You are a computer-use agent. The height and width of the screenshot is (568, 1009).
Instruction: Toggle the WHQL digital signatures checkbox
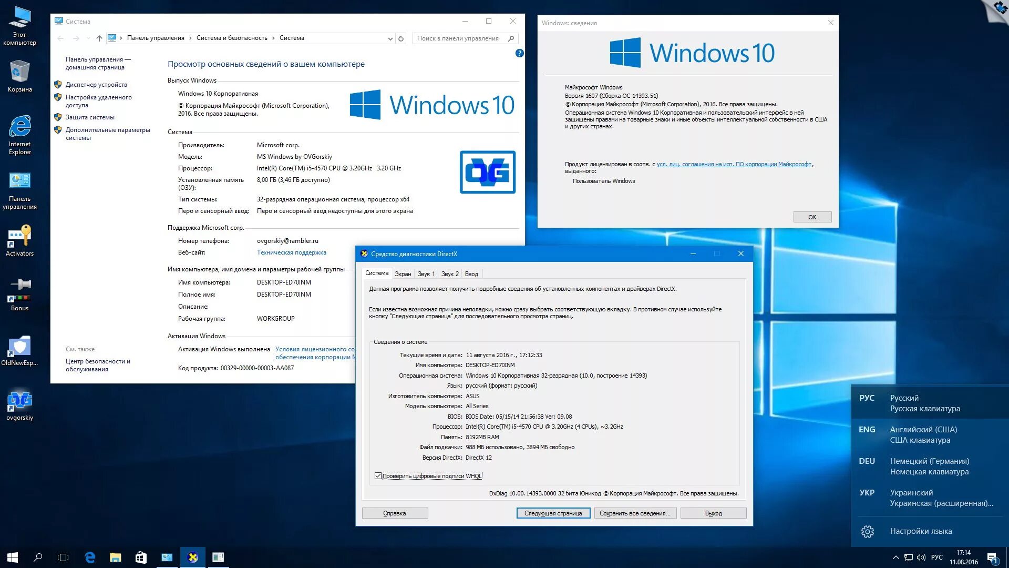(x=378, y=476)
